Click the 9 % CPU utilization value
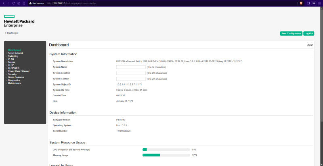Viewport: 323px width, 166px height. [x=194, y=149]
